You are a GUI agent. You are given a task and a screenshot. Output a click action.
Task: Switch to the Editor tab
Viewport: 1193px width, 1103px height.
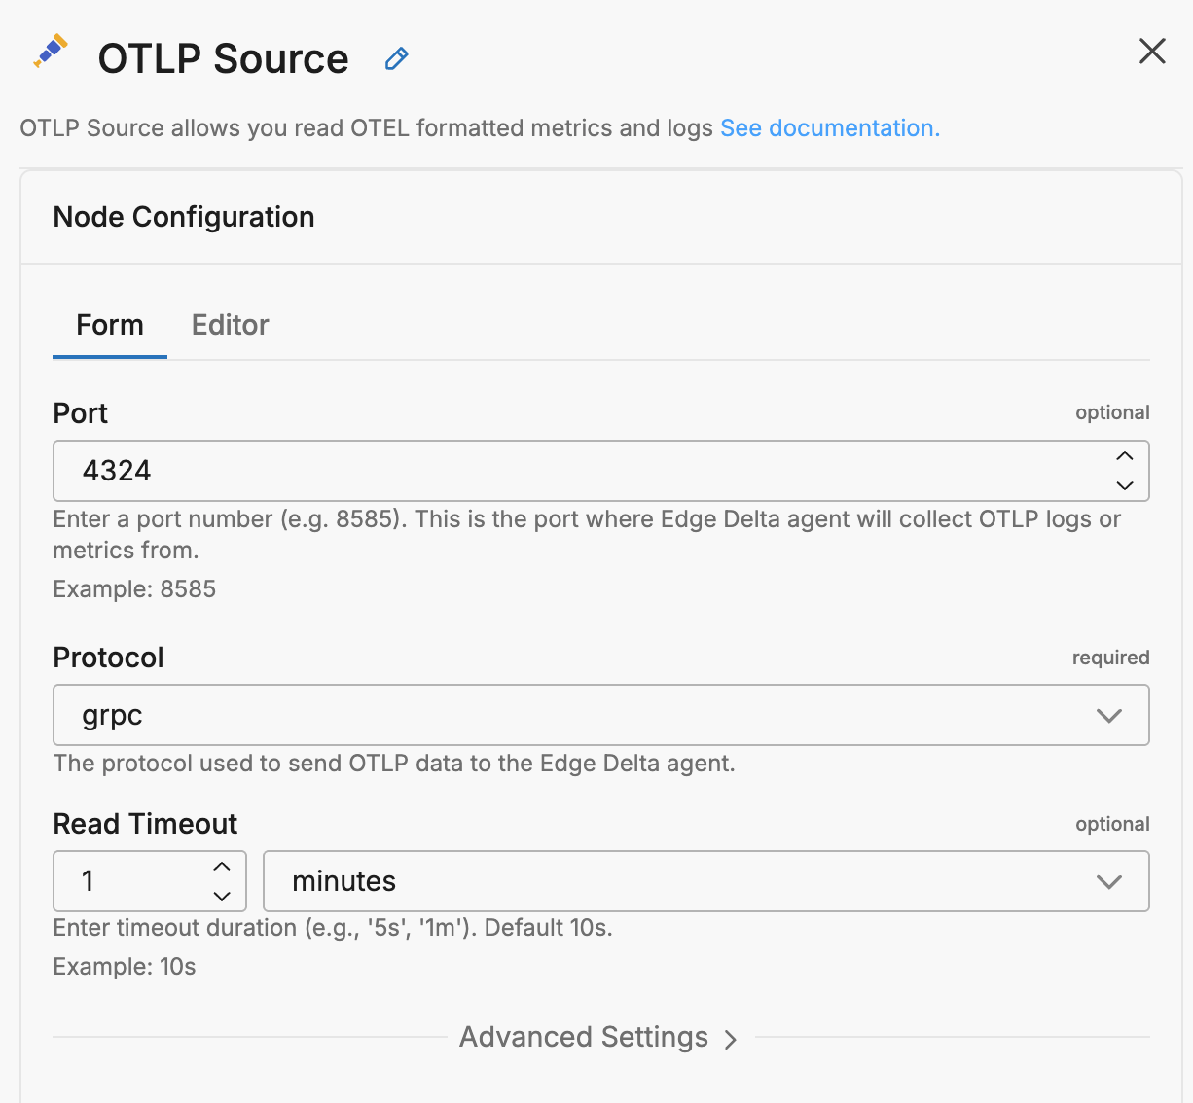(230, 325)
